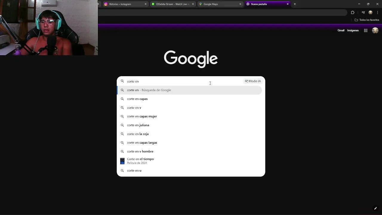Viewport: 382px width, 215px height.
Task: Switch to the Google Maps tab
Action: (220, 4)
